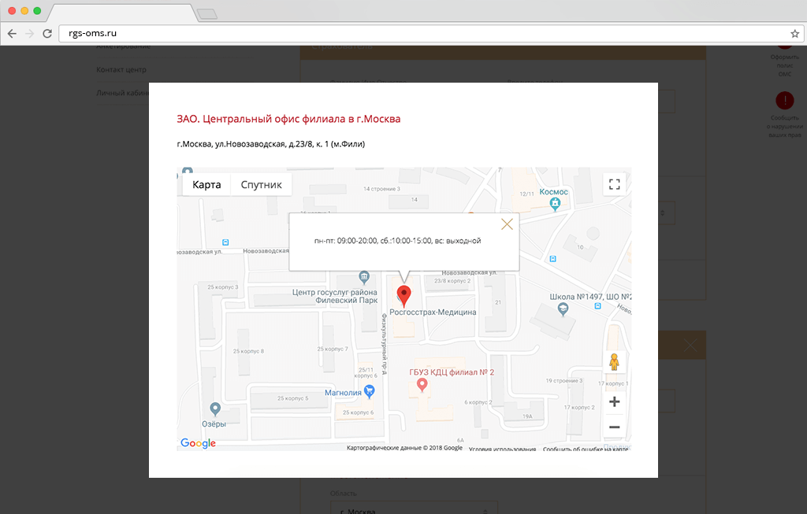Open Личный кабинет in background sidebar
The image size is (807, 514).
click(122, 93)
